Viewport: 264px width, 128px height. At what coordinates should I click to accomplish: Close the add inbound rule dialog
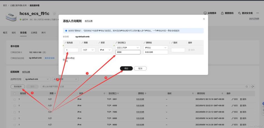pos(204,19)
